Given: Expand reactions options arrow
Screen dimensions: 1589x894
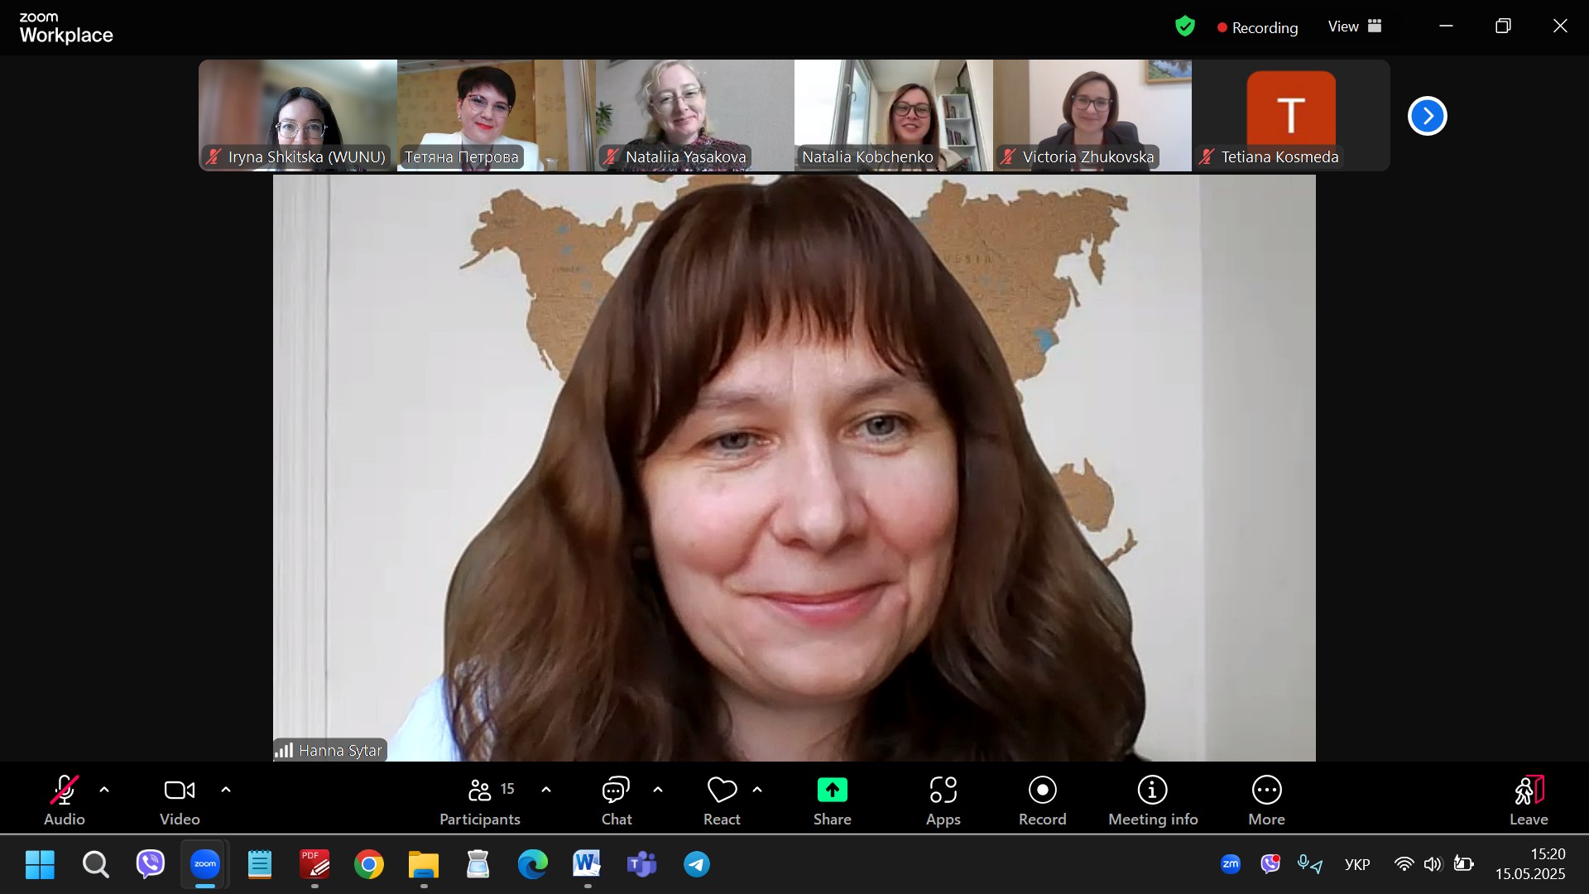Looking at the screenshot, I should (757, 790).
